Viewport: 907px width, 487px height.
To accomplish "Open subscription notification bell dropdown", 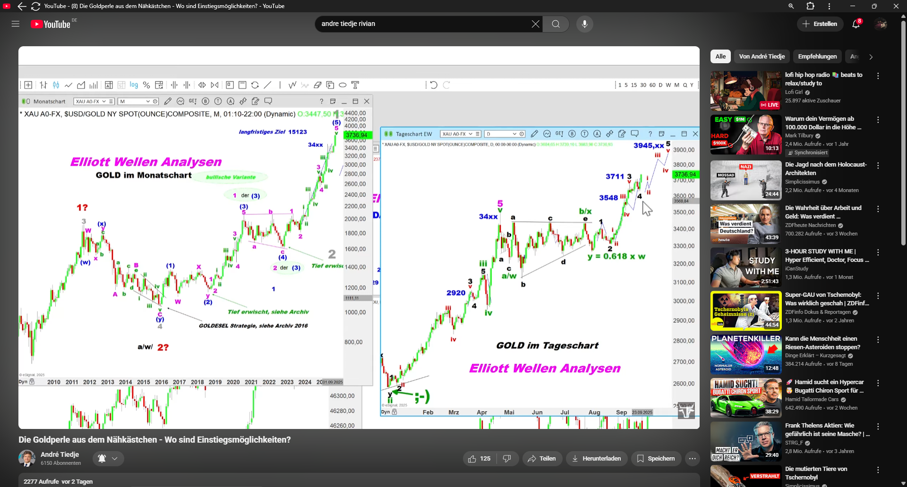I will pos(108,459).
